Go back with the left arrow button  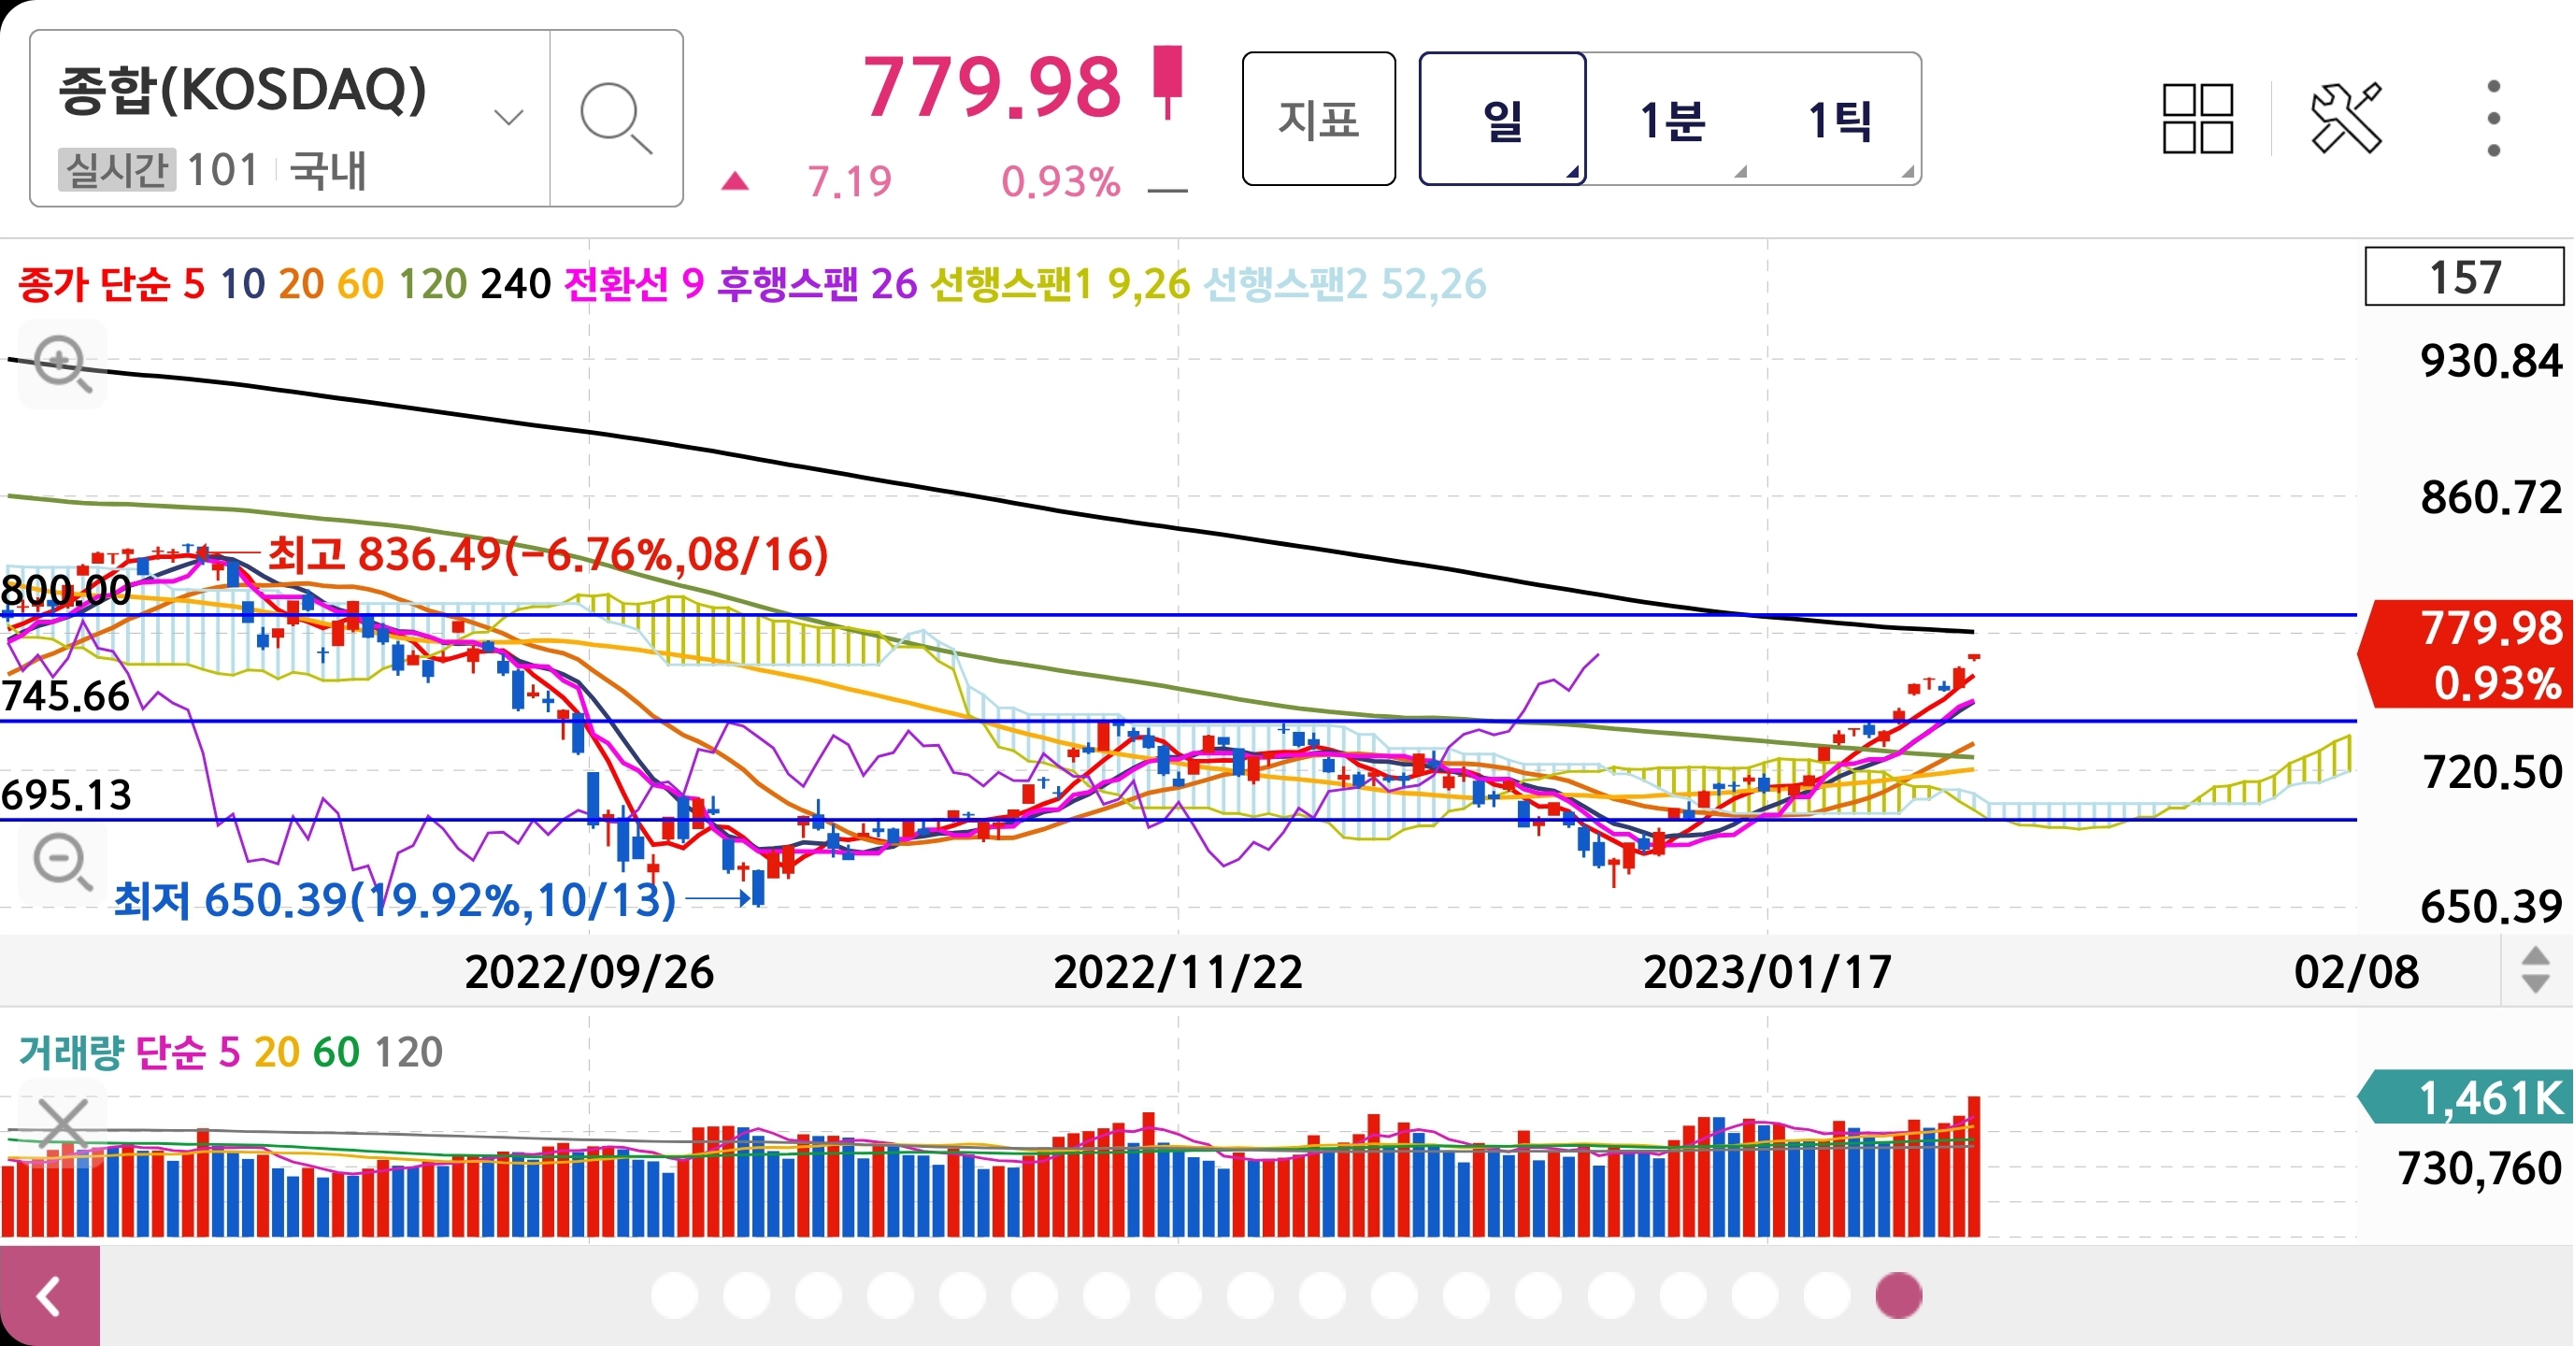(x=49, y=1296)
